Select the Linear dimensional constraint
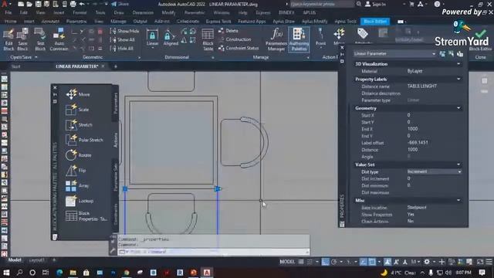 pyautogui.click(x=152, y=38)
